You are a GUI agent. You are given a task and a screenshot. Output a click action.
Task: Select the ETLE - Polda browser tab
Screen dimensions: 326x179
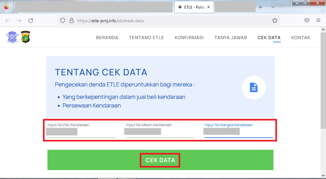194,7
